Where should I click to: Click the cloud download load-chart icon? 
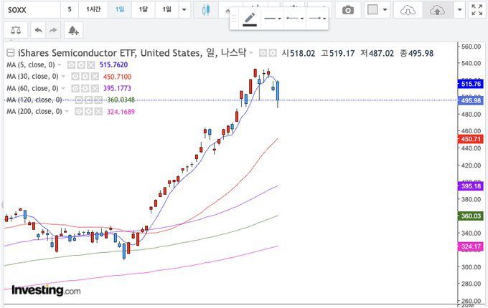coord(408,10)
